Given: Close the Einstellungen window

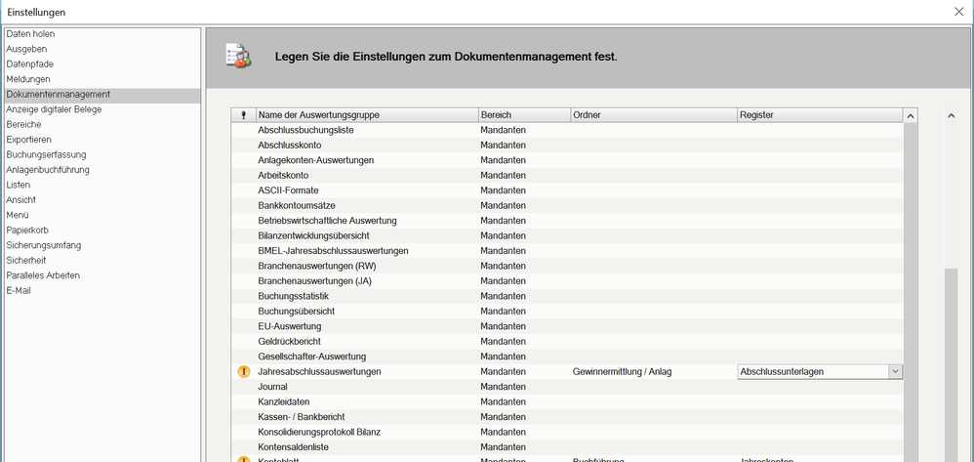Looking at the screenshot, I should pos(957,12).
